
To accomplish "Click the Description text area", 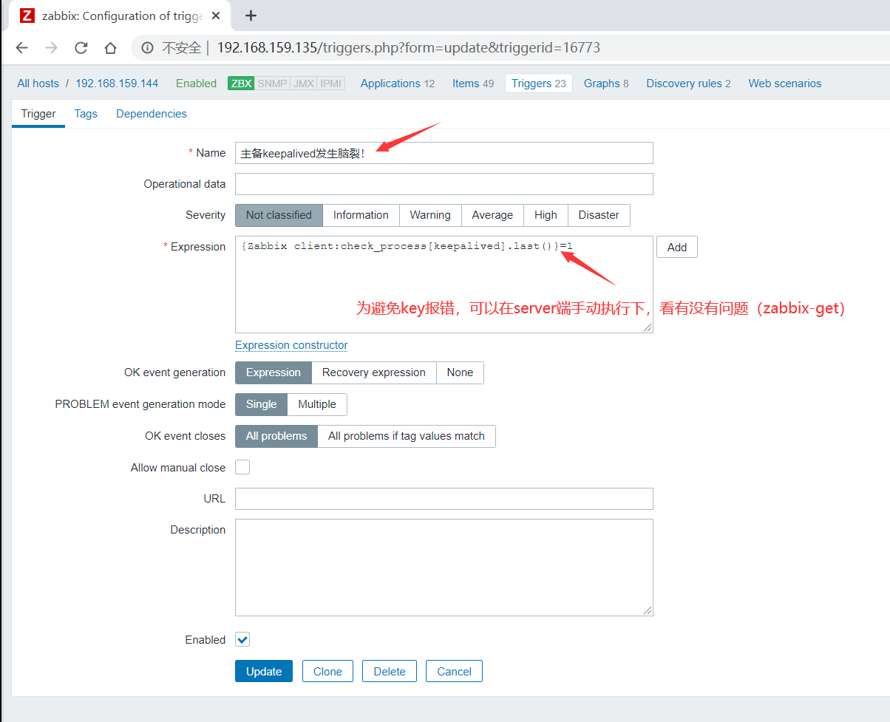I will click(x=444, y=568).
